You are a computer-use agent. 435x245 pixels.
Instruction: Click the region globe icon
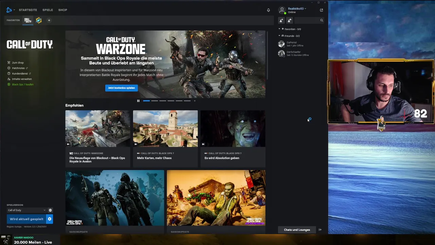pos(50,210)
